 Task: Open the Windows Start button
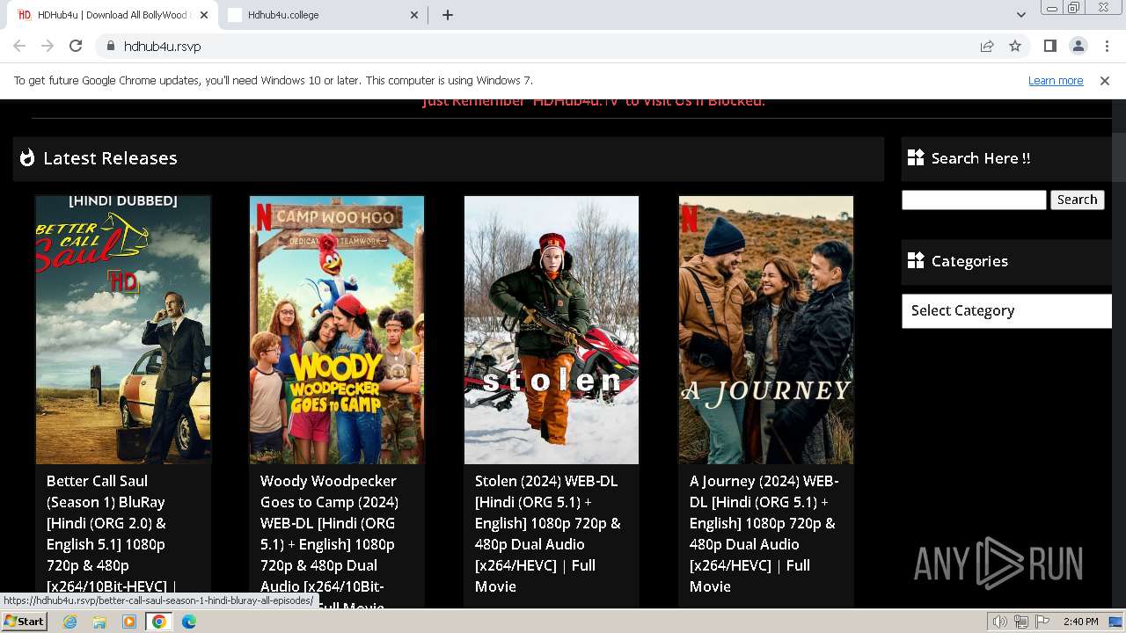(x=24, y=621)
